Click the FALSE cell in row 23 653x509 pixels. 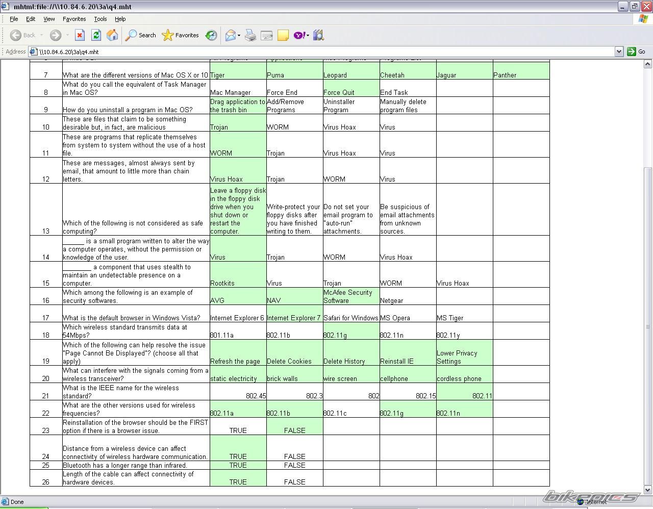294,426
